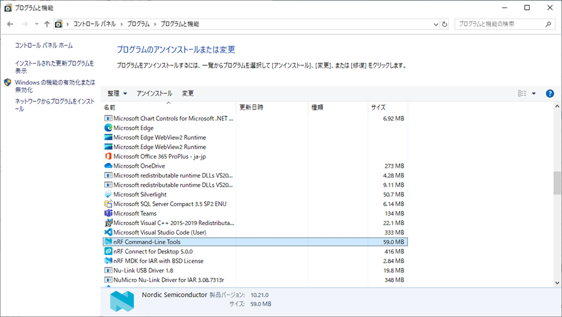Sort by the 種類 column header
Image resolution: width=562 pixels, height=317 pixels.
(x=338, y=107)
